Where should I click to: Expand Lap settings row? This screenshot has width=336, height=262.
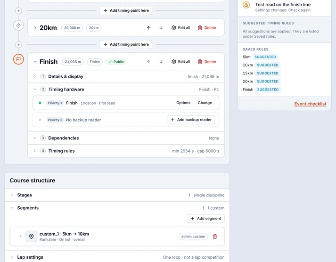12,257
